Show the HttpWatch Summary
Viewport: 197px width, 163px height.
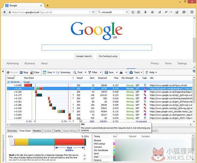pos(63,72)
